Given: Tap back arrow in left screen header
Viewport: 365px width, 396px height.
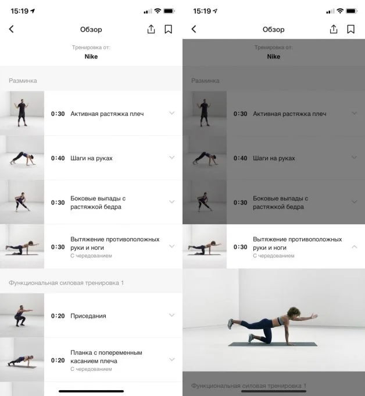Looking at the screenshot, I should click(x=12, y=29).
